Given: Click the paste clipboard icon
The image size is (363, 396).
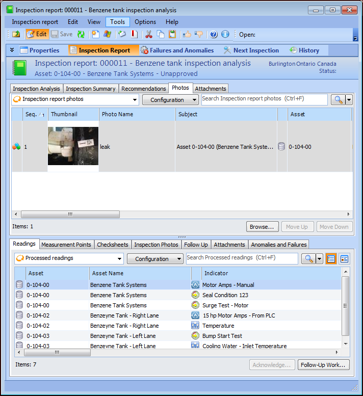Looking at the screenshot, I should (172, 34).
